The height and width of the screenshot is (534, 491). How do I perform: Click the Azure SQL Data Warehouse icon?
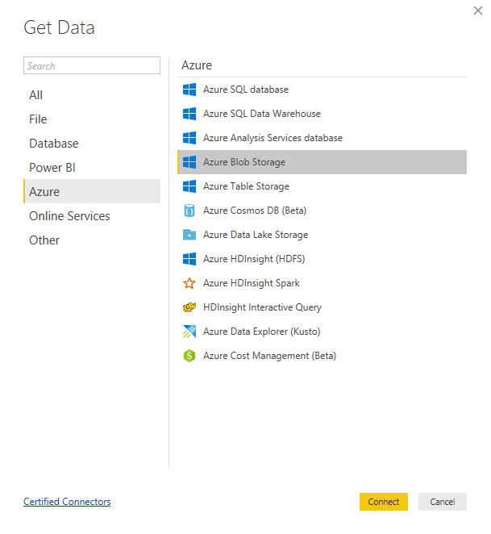click(189, 114)
